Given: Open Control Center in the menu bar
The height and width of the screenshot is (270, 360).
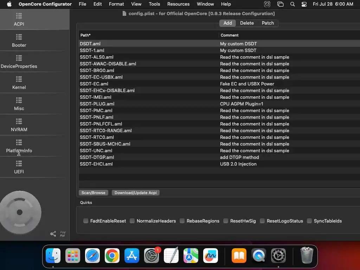Looking at the screenshot, I should coord(304,4).
